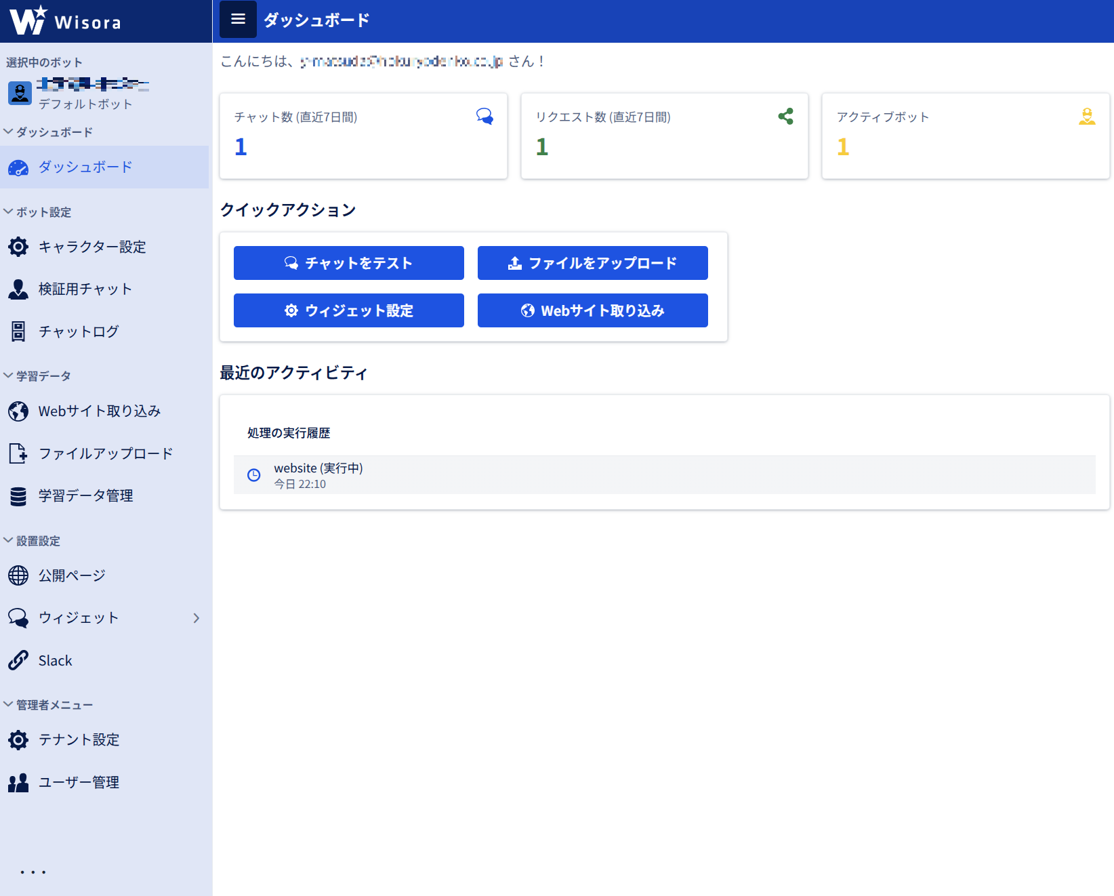Click the chat bubbles icon on チャット数 card

pos(484,117)
